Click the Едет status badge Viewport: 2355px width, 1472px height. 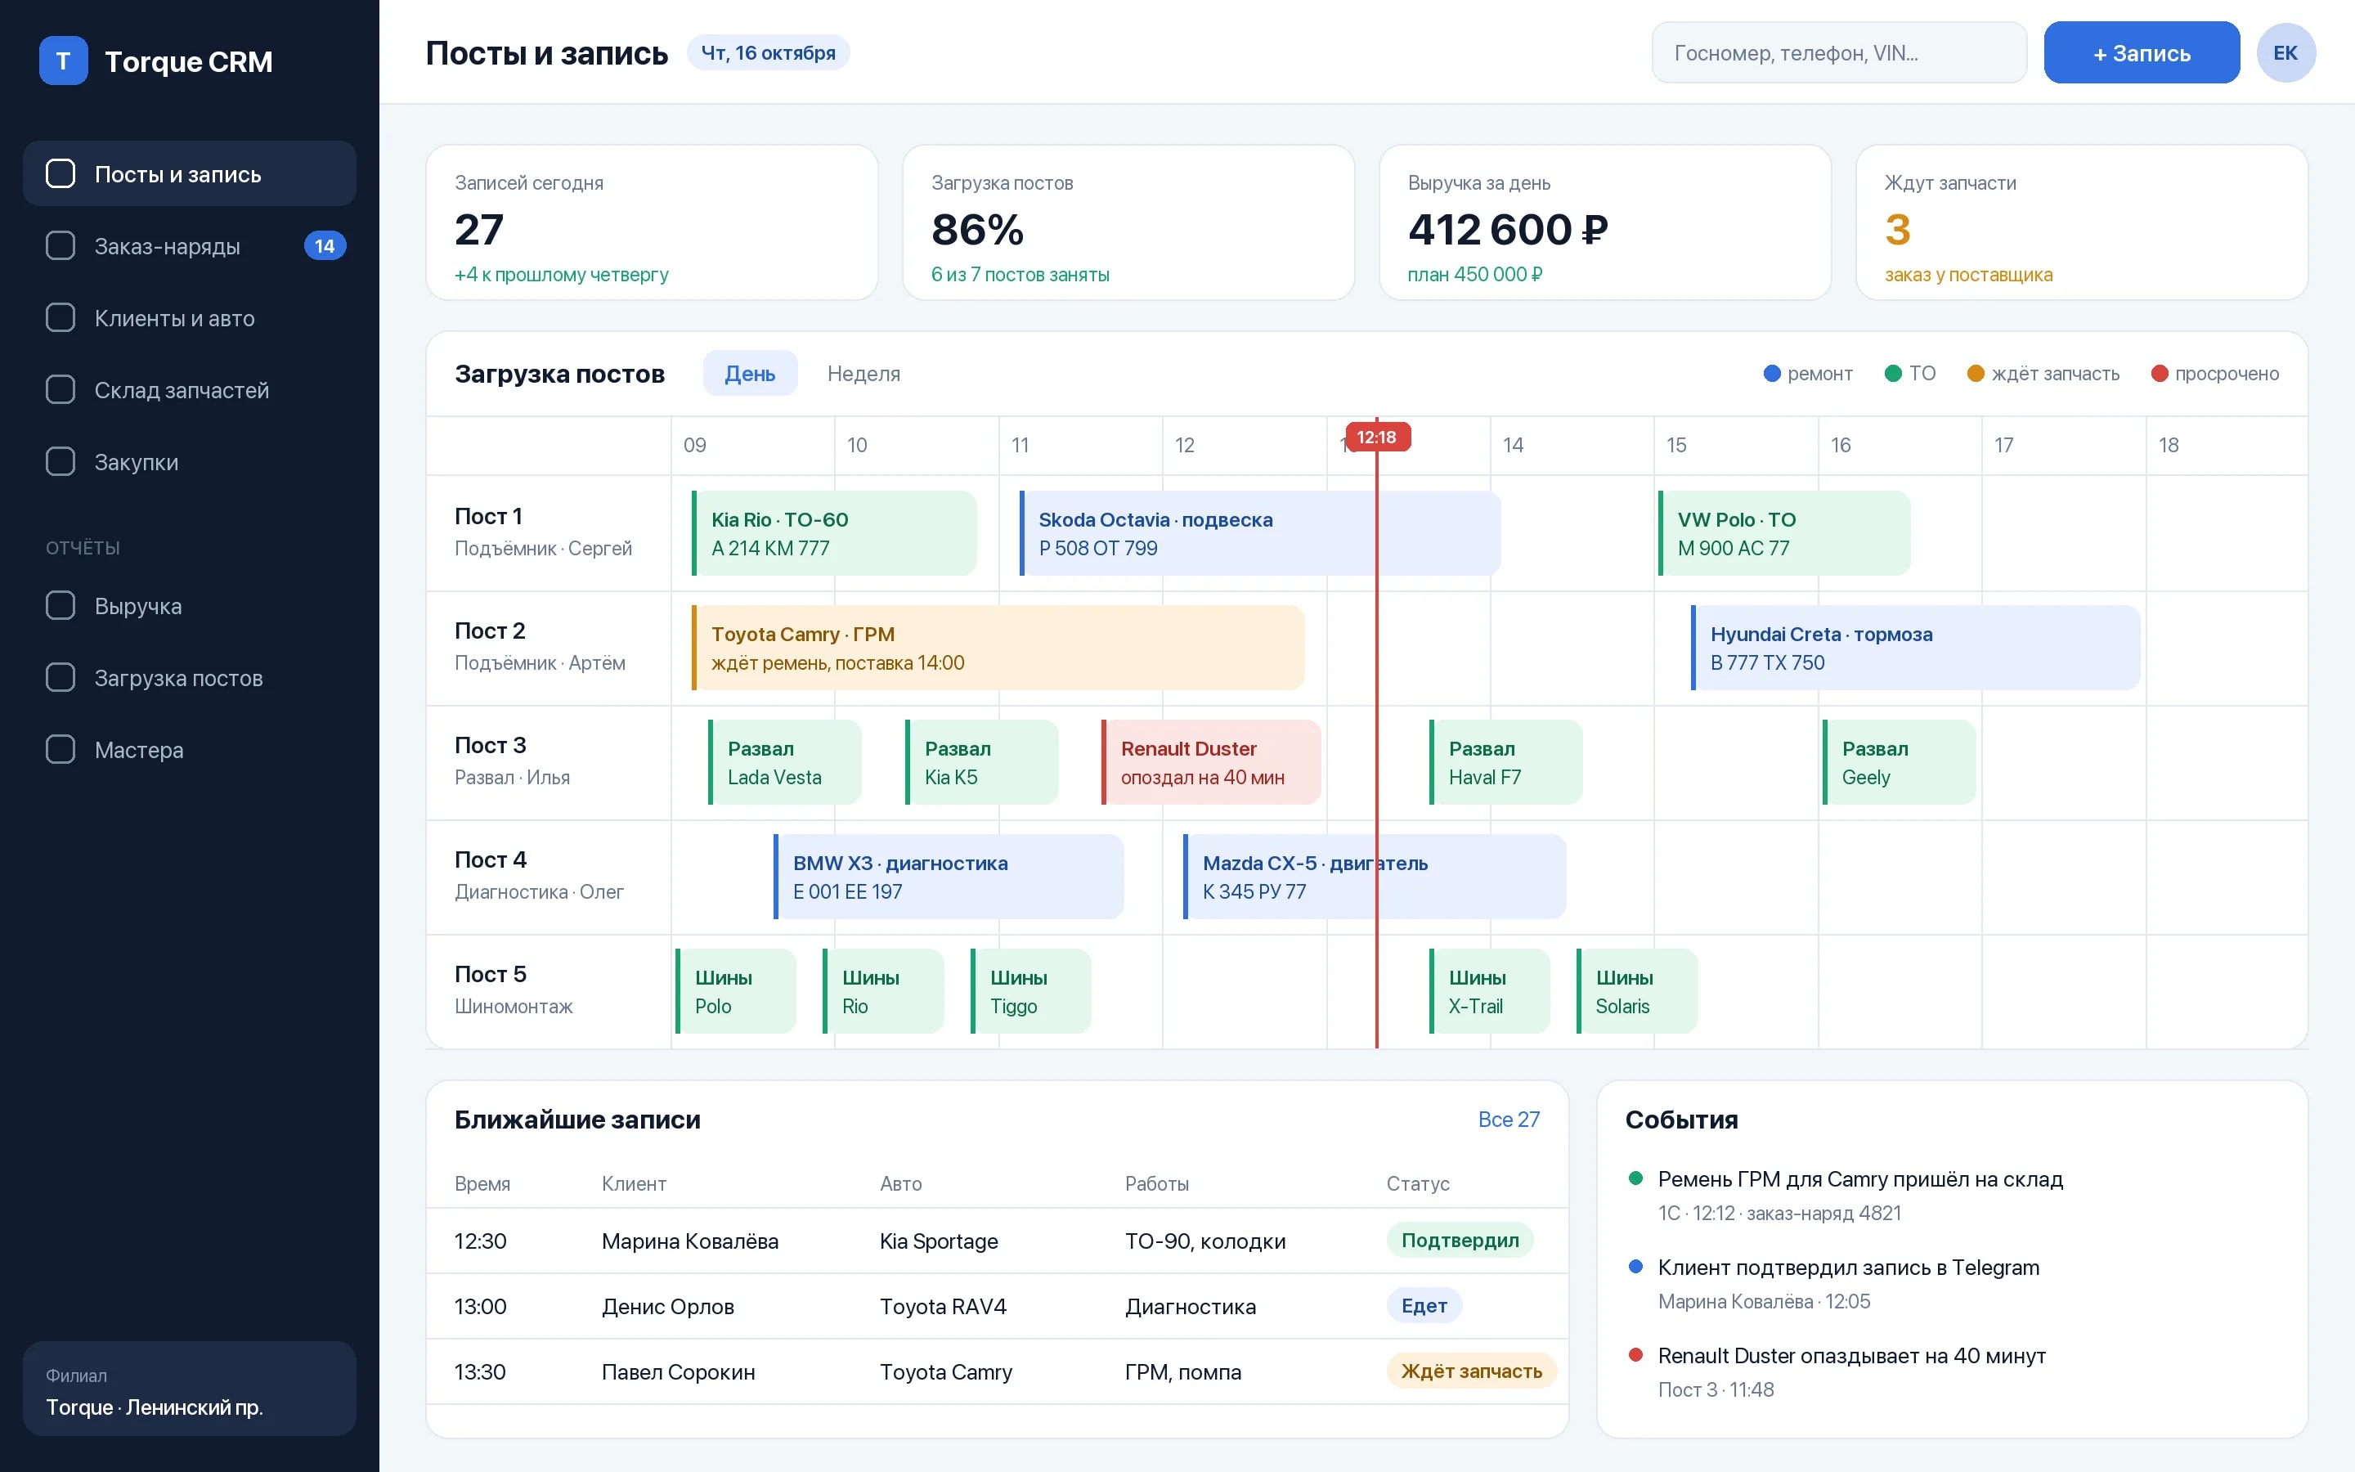pos(1424,1305)
